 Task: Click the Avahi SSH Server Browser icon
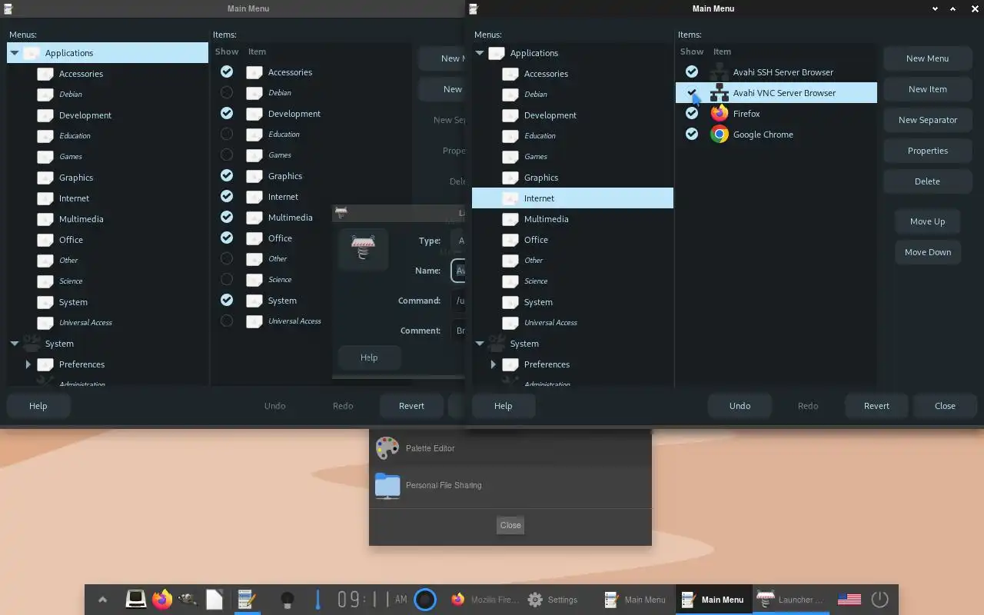(719, 72)
